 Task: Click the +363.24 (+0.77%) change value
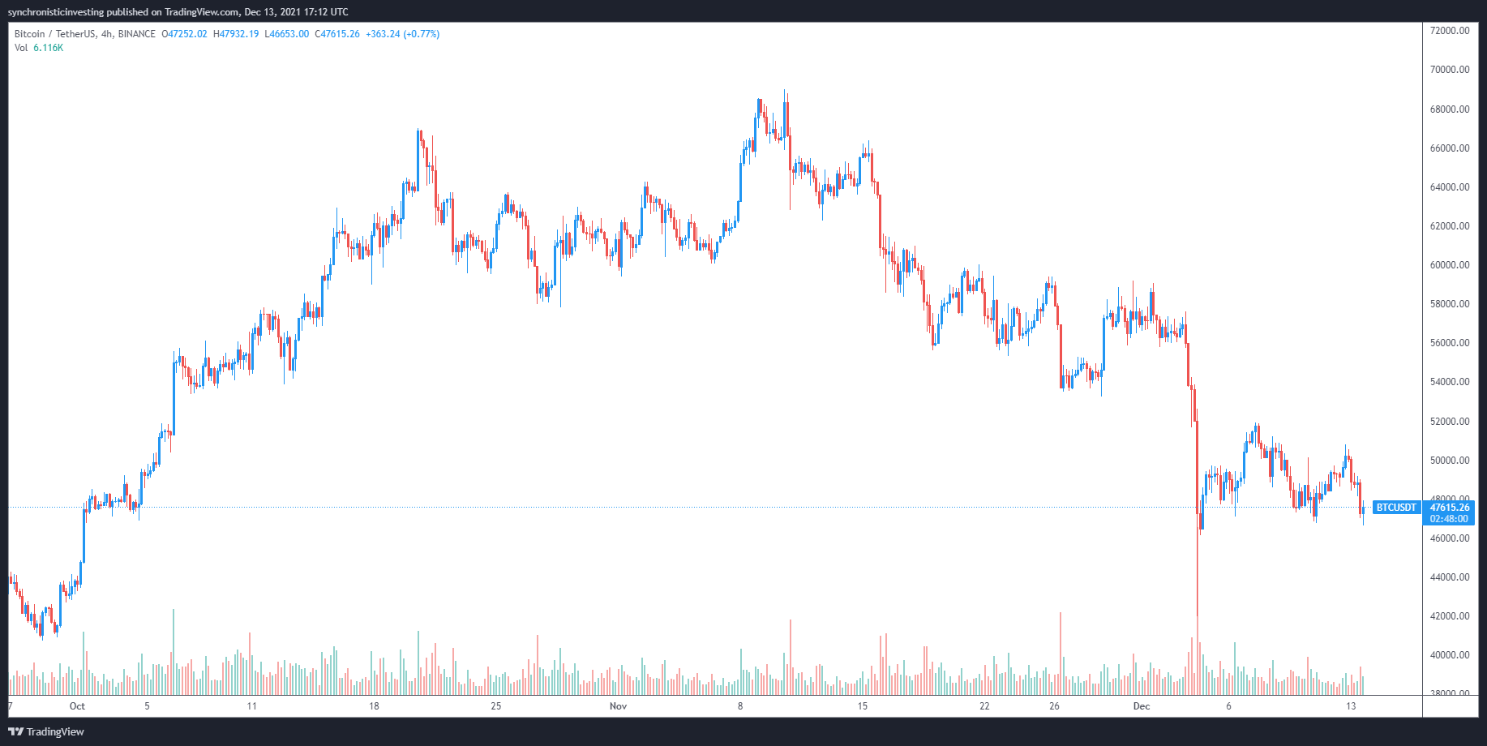pyautogui.click(x=402, y=34)
